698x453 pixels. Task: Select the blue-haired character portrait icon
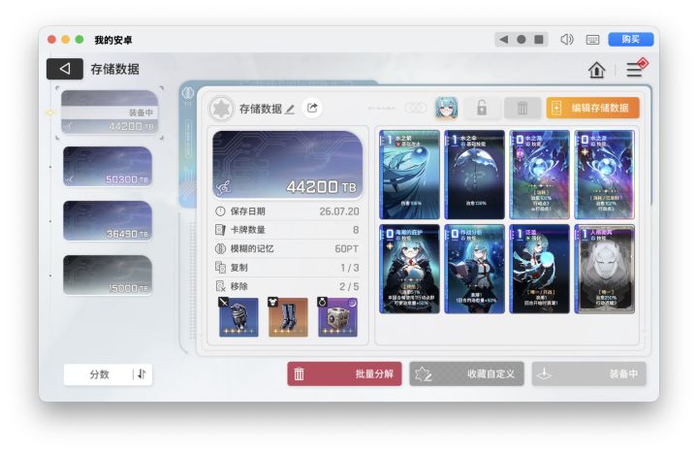click(x=446, y=108)
